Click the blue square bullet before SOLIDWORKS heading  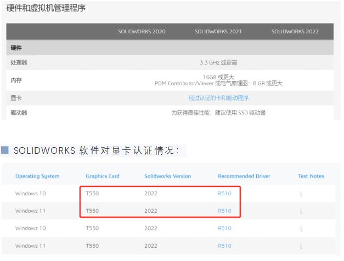click(5, 150)
